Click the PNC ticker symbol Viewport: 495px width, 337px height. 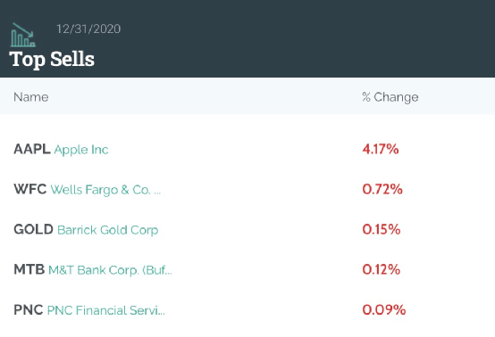[x=29, y=309]
